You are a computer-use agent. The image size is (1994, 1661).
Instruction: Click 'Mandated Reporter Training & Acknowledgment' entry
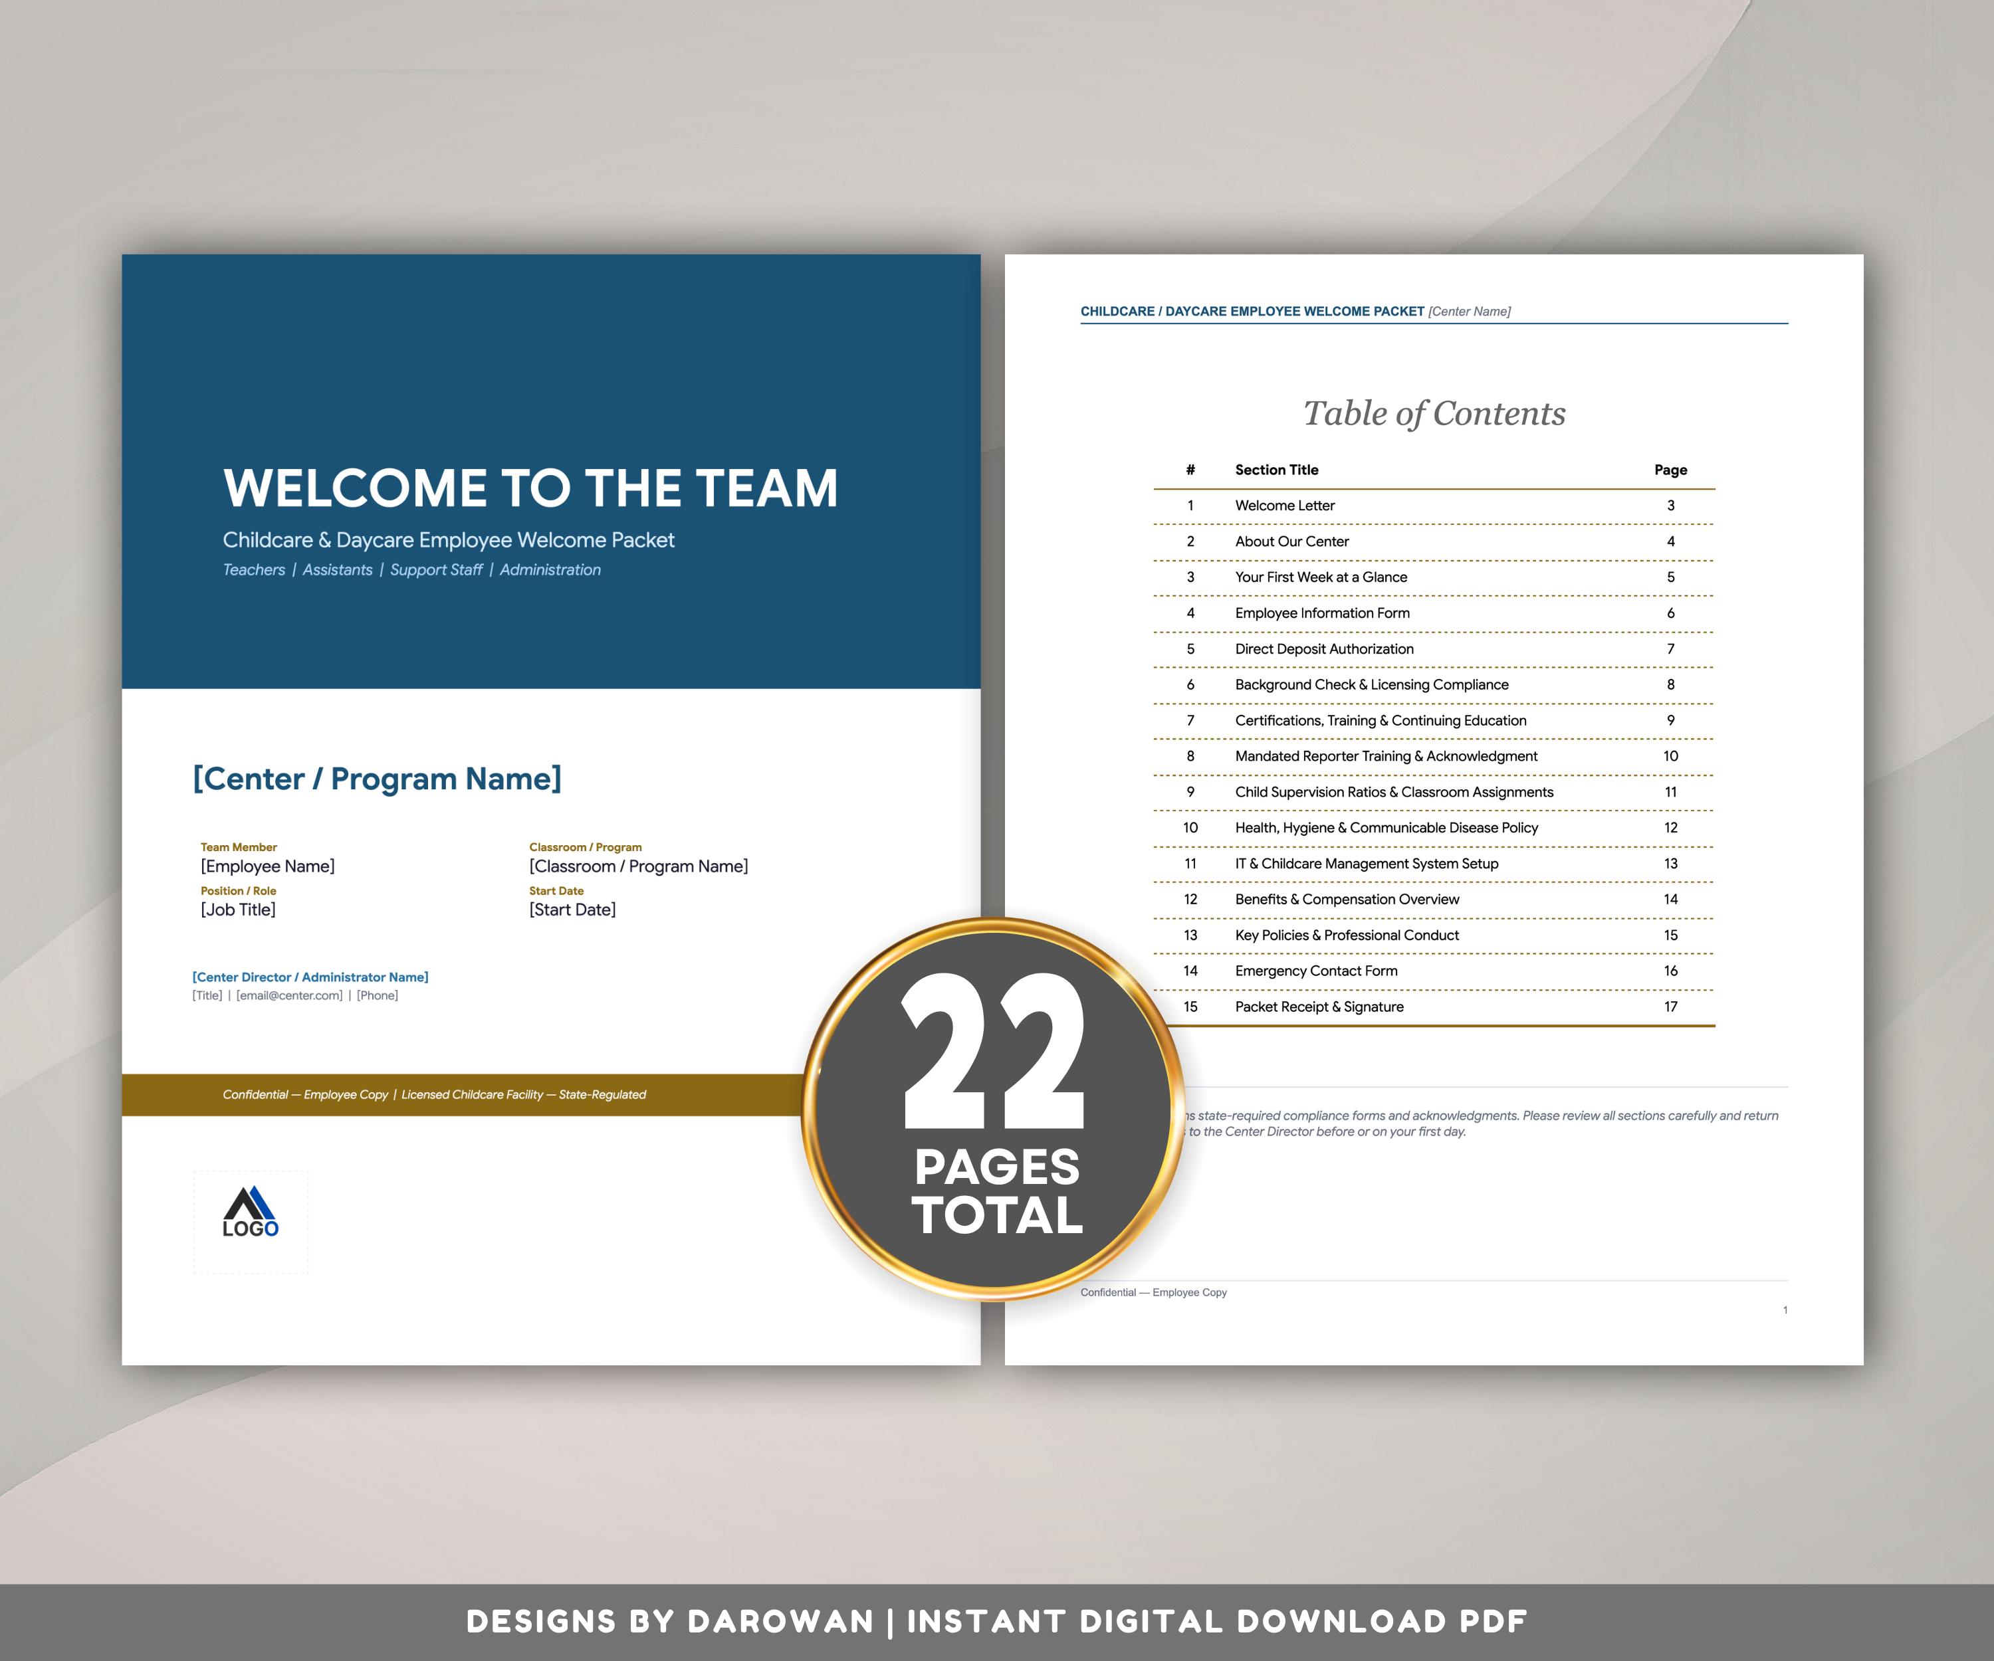1385,757
